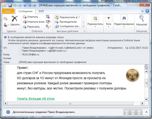Select the Сообщение ribbon tab
This screenshot has height=119, width=152.
[x=25, y=11]
